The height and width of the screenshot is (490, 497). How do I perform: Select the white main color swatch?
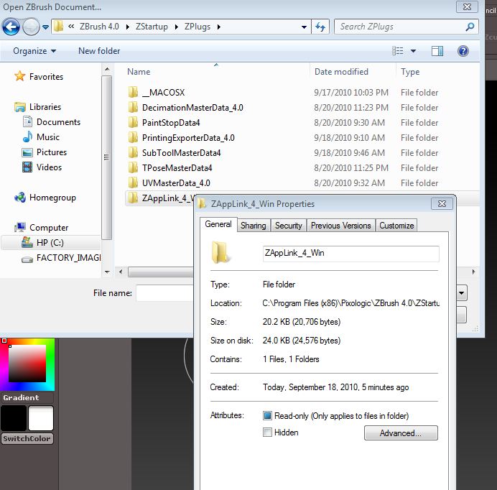pos(40,418)
